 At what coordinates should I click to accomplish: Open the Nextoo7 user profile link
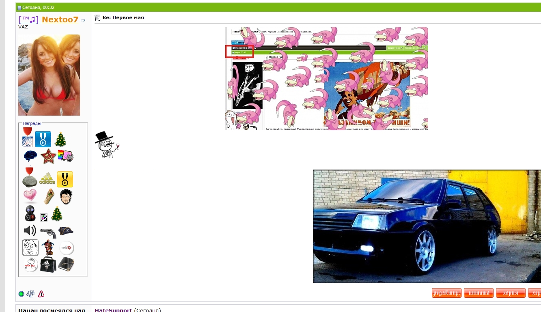(x=60, y=19)
